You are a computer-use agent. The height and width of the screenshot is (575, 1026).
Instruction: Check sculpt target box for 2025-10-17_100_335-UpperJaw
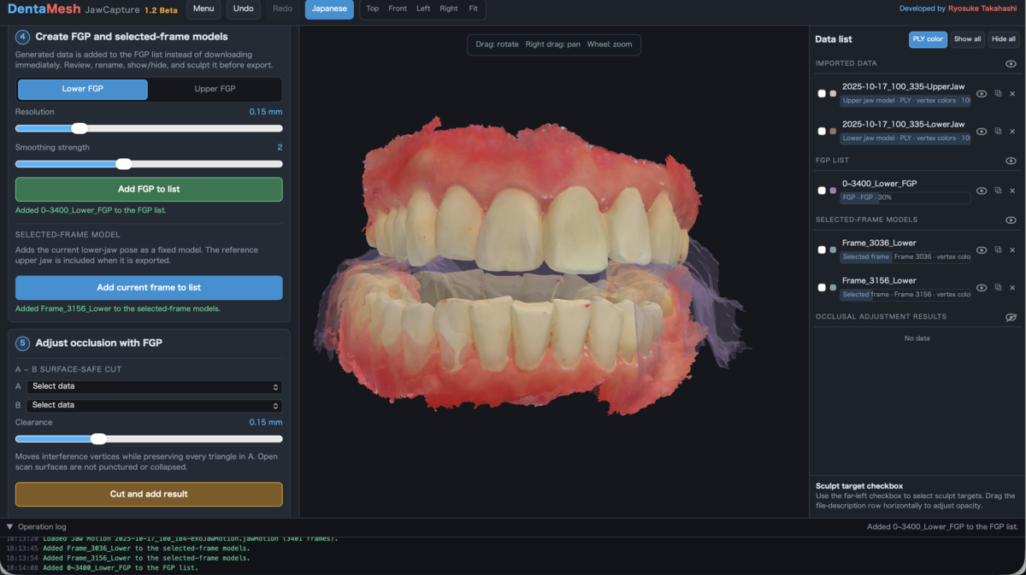click(x=823, y=94)
